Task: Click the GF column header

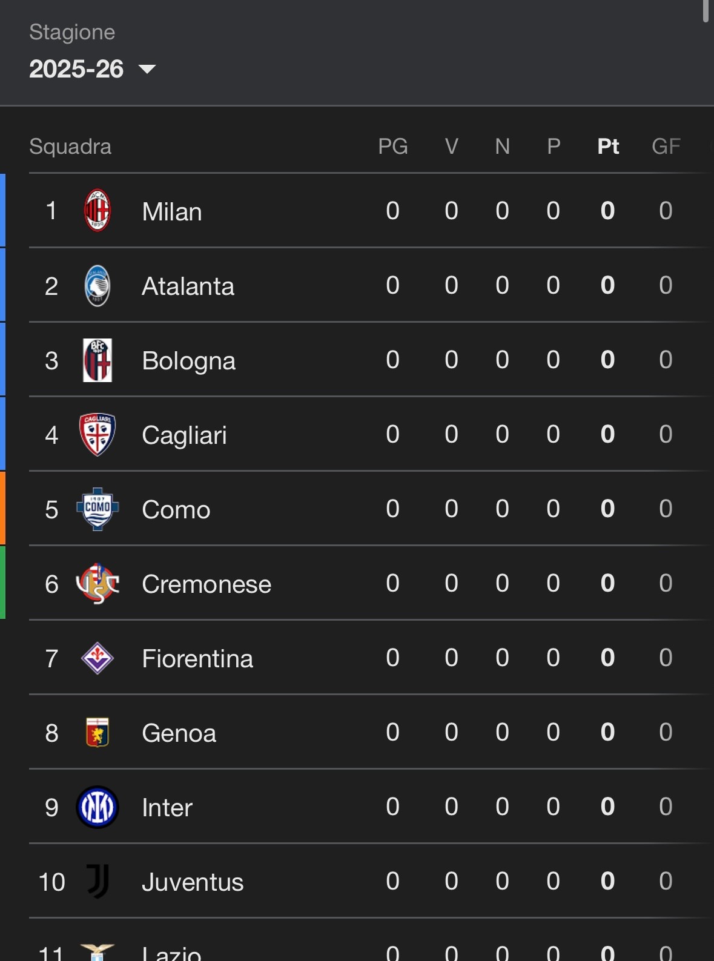Action: (x=666, y=147)
